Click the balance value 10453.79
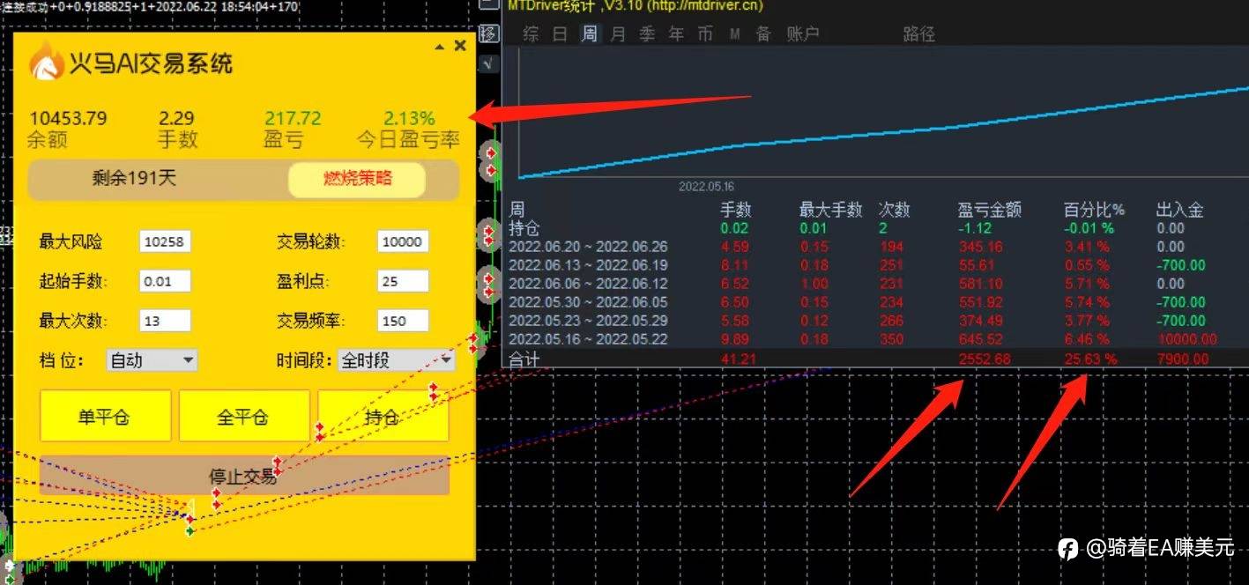This screenshot has width=1249, height=585. [x=69, y=118]
